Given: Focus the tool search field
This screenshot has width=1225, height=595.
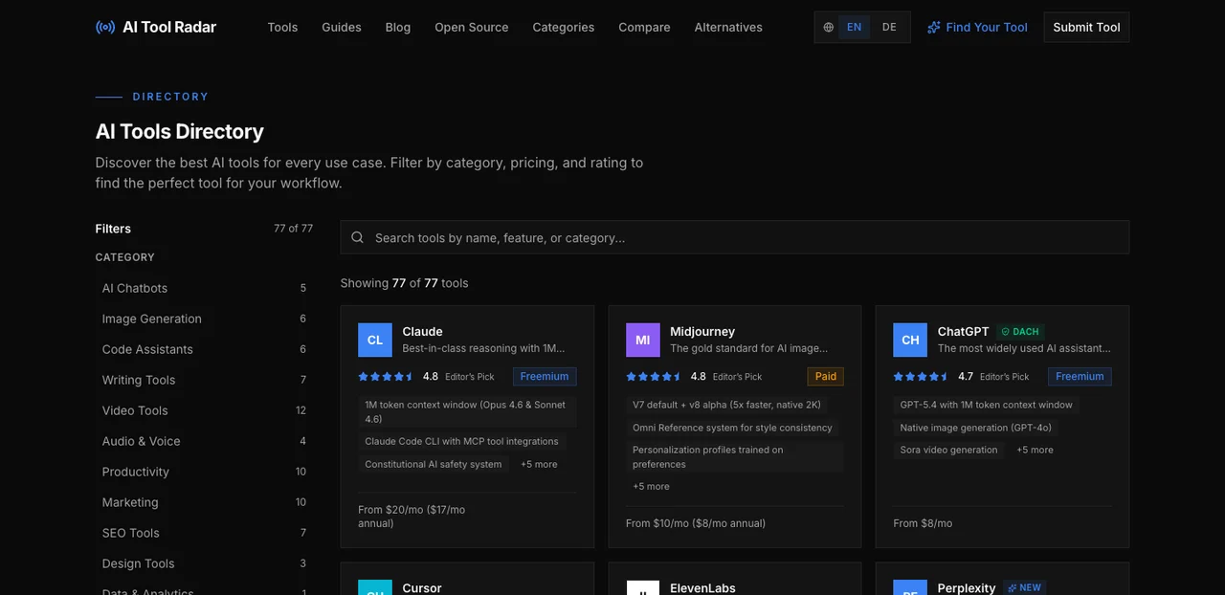Looking at the screenshot, I should click(735, 237).
